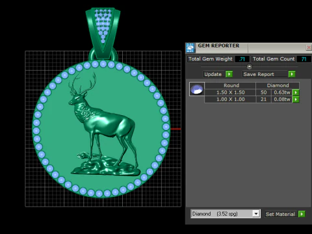Select the round gem thumbnail
Image resolution: width=312 pixels, height=234 pixels.
coord(197,89)
